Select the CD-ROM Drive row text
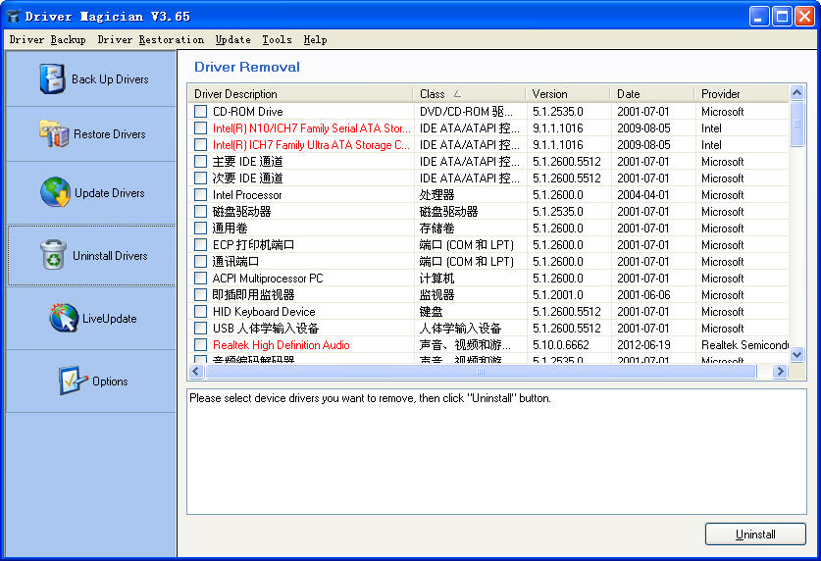This screenshot has height=561, width=821. coord(247,112)
